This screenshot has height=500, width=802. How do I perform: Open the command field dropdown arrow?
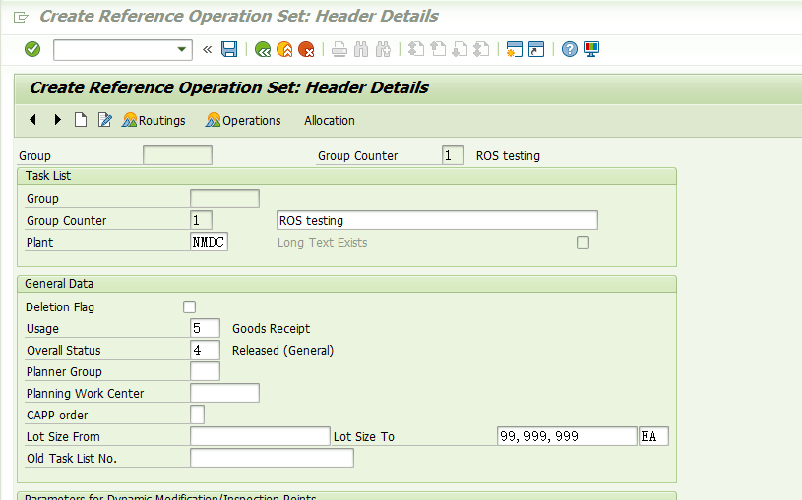coord(182,49)
